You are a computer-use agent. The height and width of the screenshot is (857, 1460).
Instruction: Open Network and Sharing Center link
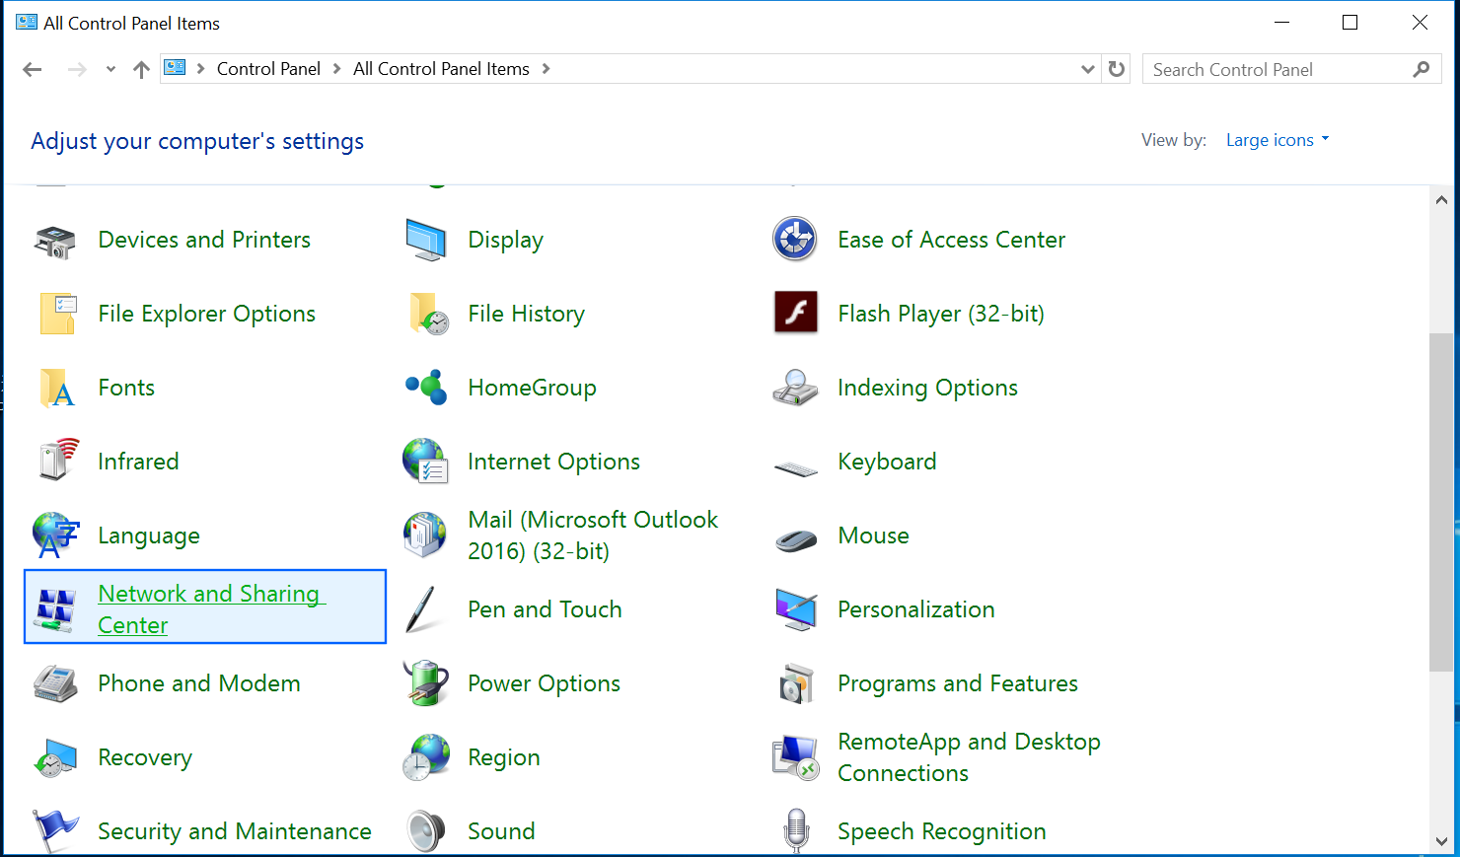(x=211, y=609)
